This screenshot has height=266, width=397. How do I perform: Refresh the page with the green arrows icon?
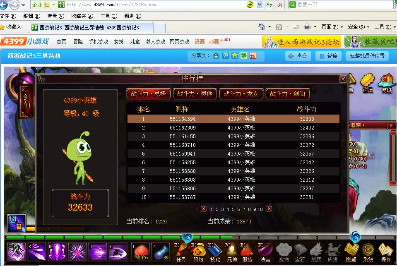(x=269, y=5)
